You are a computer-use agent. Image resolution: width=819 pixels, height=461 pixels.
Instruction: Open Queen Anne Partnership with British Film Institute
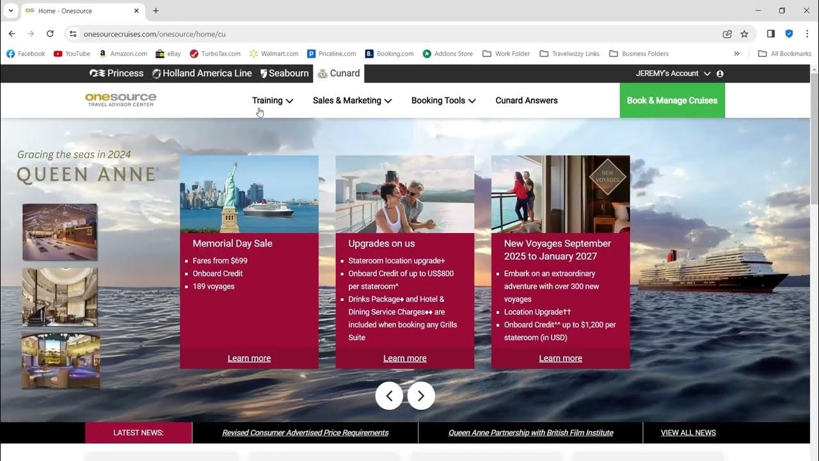click(530, 433)
